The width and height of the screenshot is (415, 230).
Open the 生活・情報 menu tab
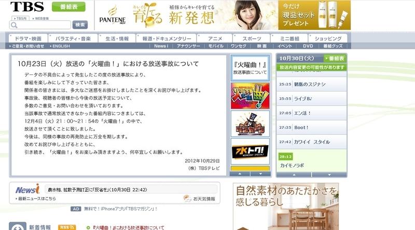[117, 39]
